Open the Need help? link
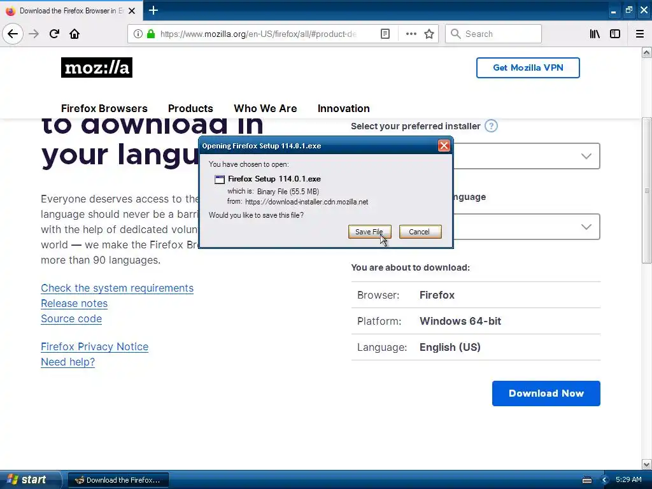652x489 pixels. [67, 362]
